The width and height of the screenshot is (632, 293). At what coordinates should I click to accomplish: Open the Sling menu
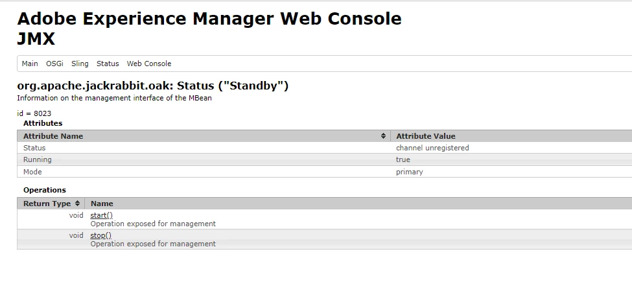tap(80, 64)
